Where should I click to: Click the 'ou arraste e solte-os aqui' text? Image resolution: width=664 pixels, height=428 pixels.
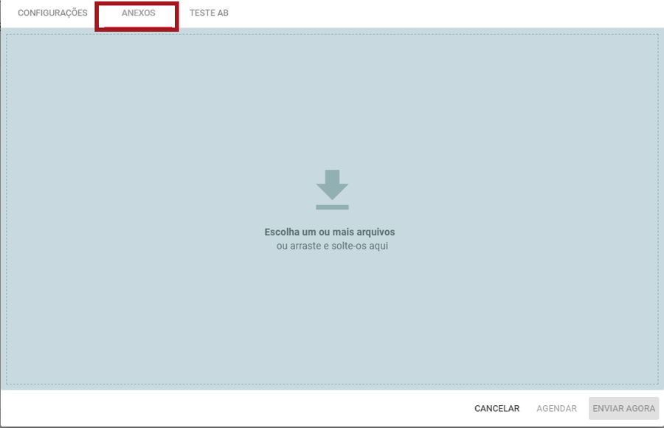pos(332,246)
